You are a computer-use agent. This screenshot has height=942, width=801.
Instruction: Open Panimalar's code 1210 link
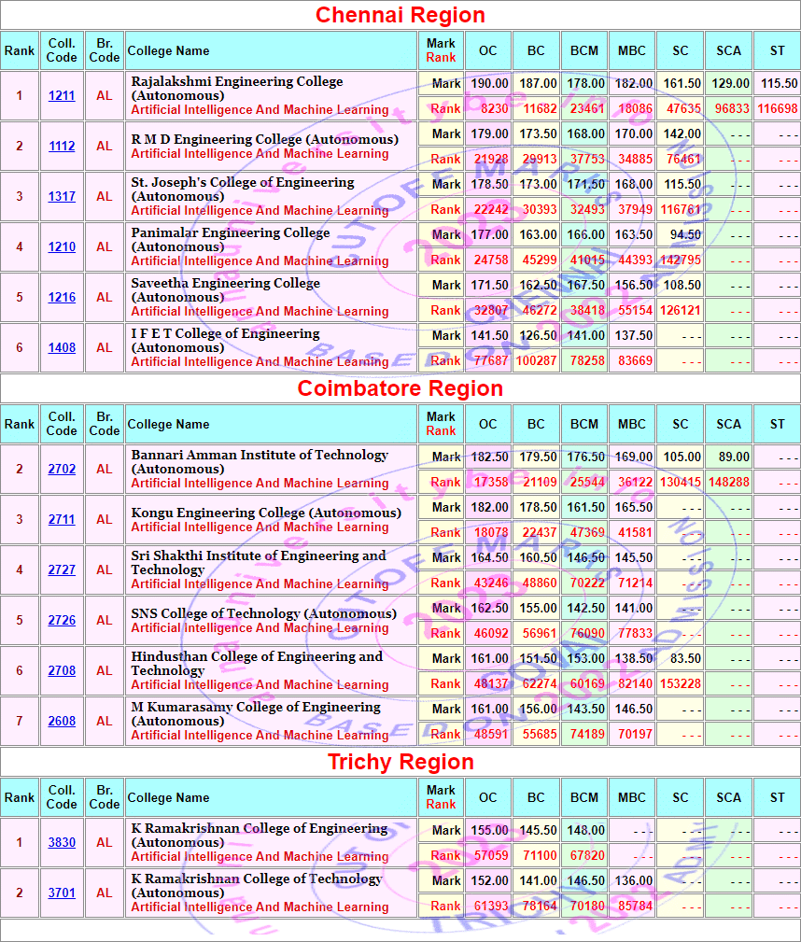[x=62, y=247]
